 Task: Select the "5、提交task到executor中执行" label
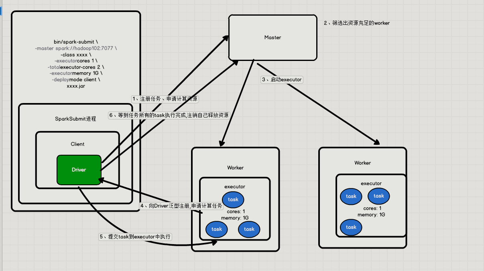pyautogui.click(x=136, y=237)
